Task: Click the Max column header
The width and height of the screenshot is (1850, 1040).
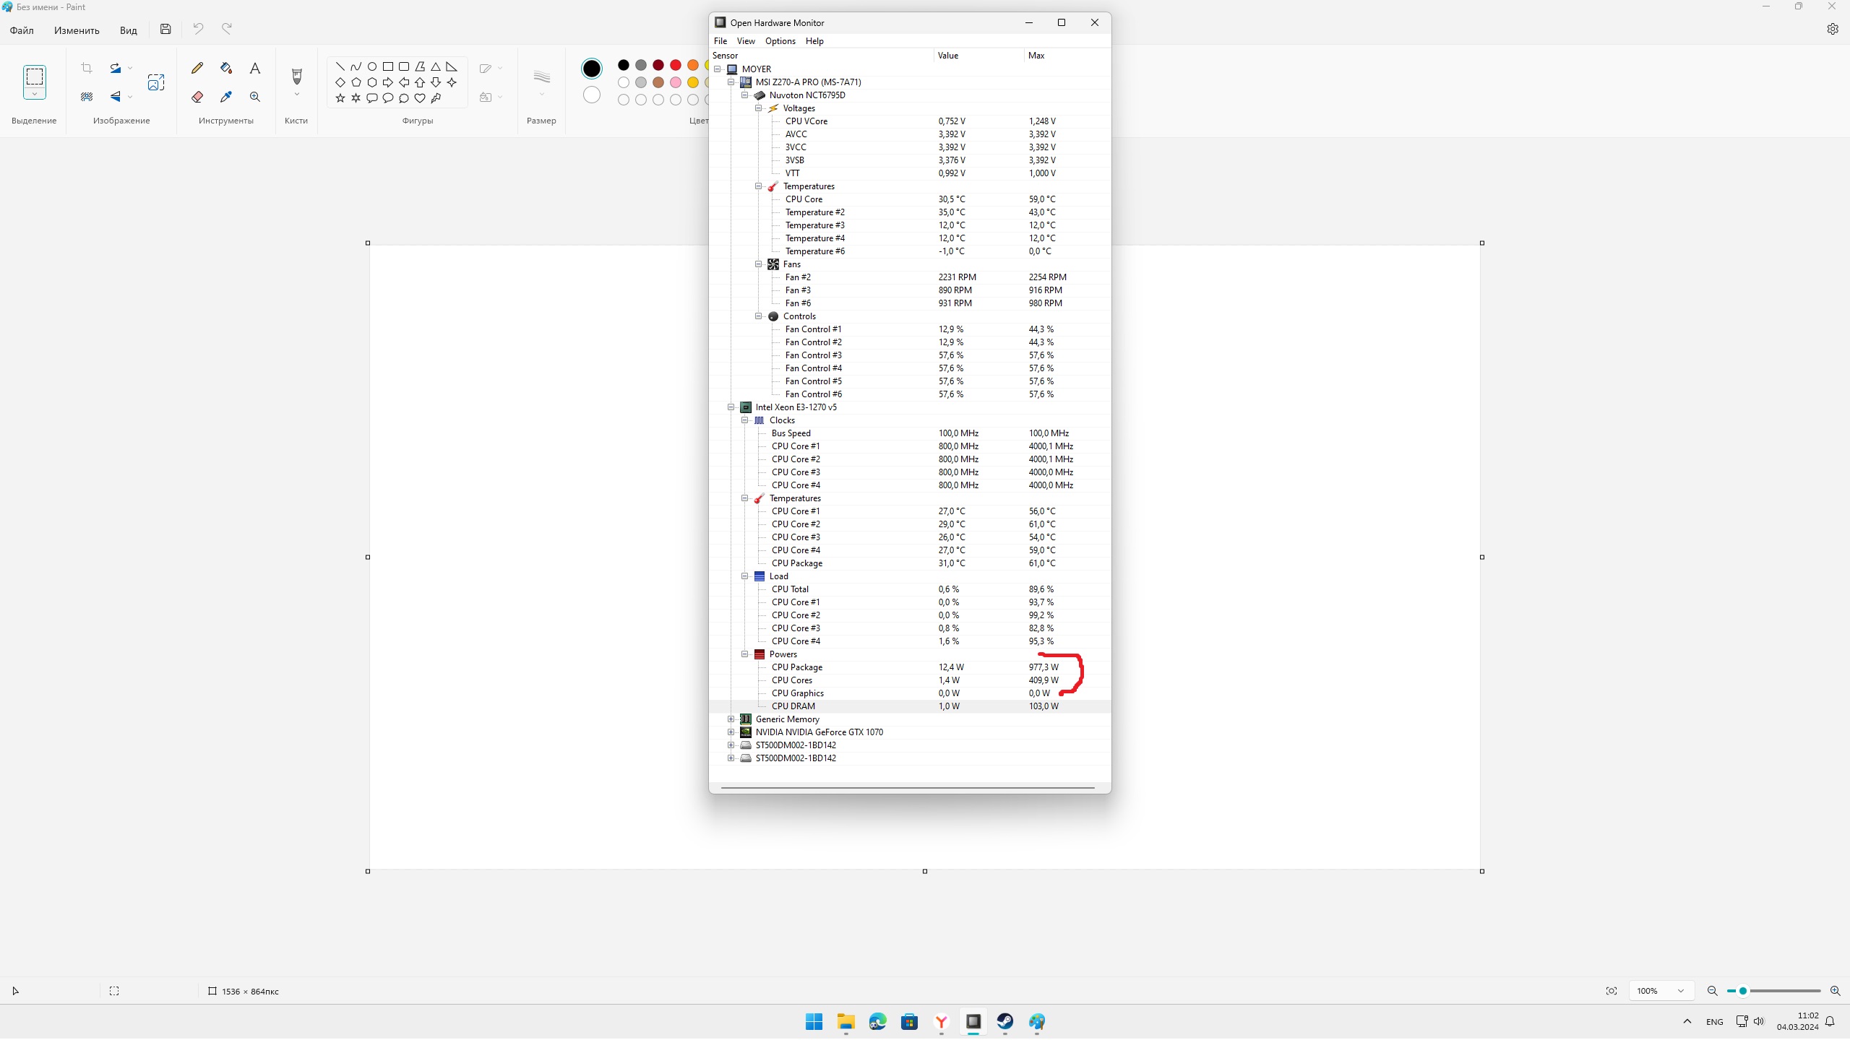Action: click(x=1036, y=56)
